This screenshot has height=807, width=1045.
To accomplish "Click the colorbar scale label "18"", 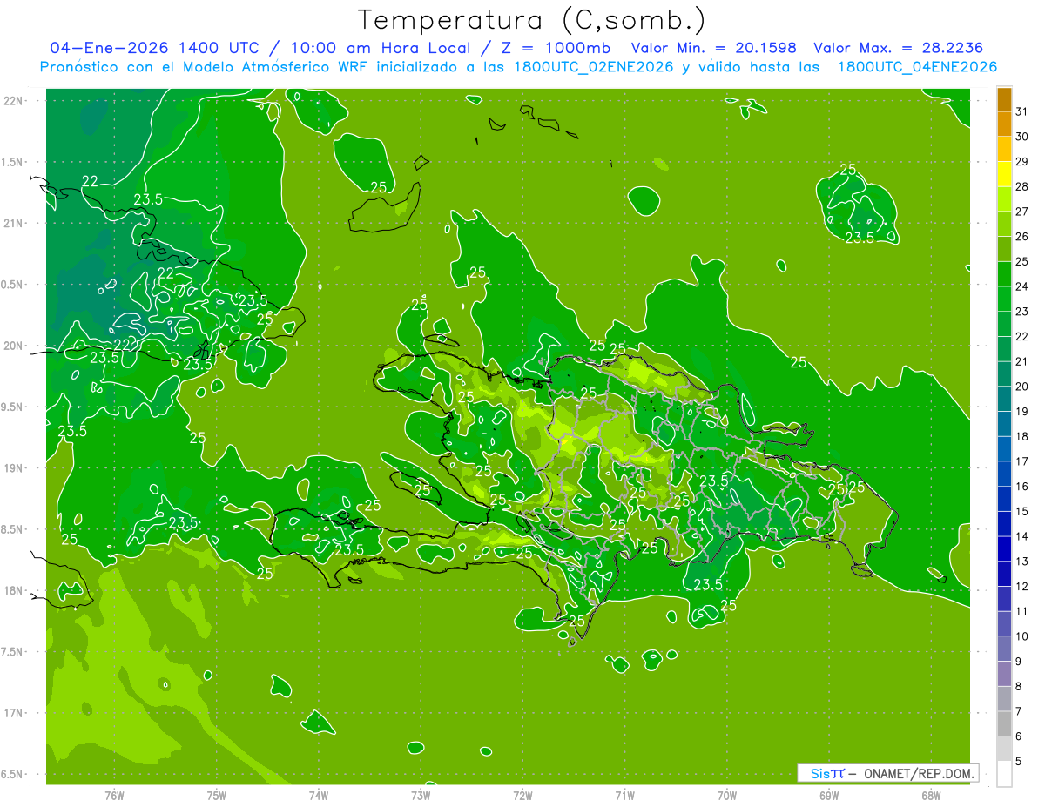I will coord(1022,436).
